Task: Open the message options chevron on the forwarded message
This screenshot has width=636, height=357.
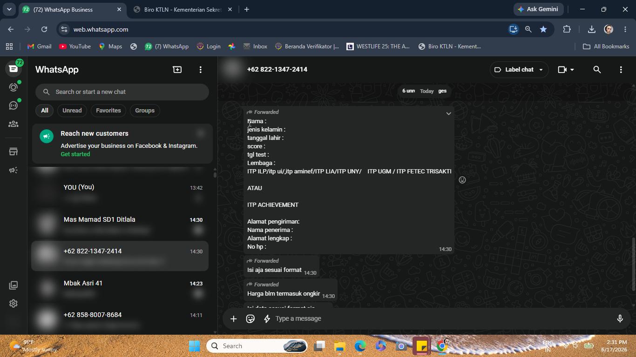Action: [x=448, y=113]
